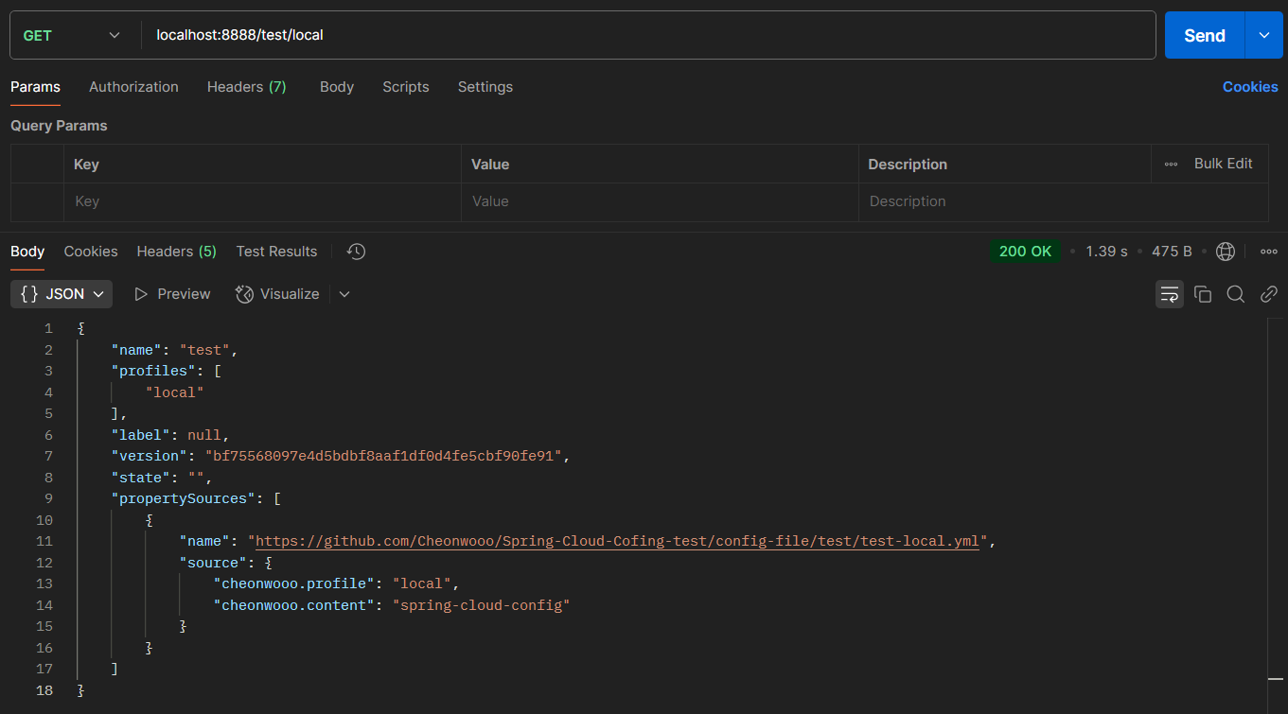Click the "propertySources" key
Image resolution: width=1288 pixels, height=714 pixels.
pyautogui.click(x=184, y=499)
